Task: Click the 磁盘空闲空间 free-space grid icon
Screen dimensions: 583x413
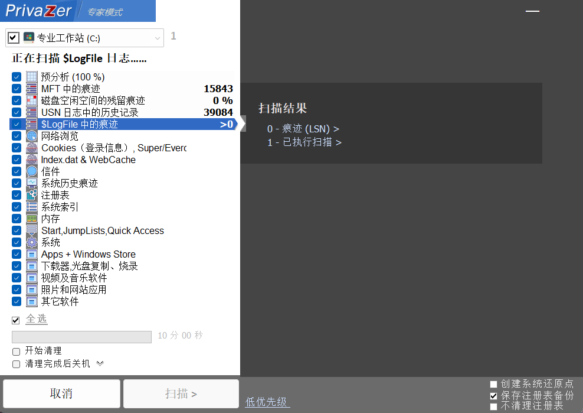Action: 31,100
